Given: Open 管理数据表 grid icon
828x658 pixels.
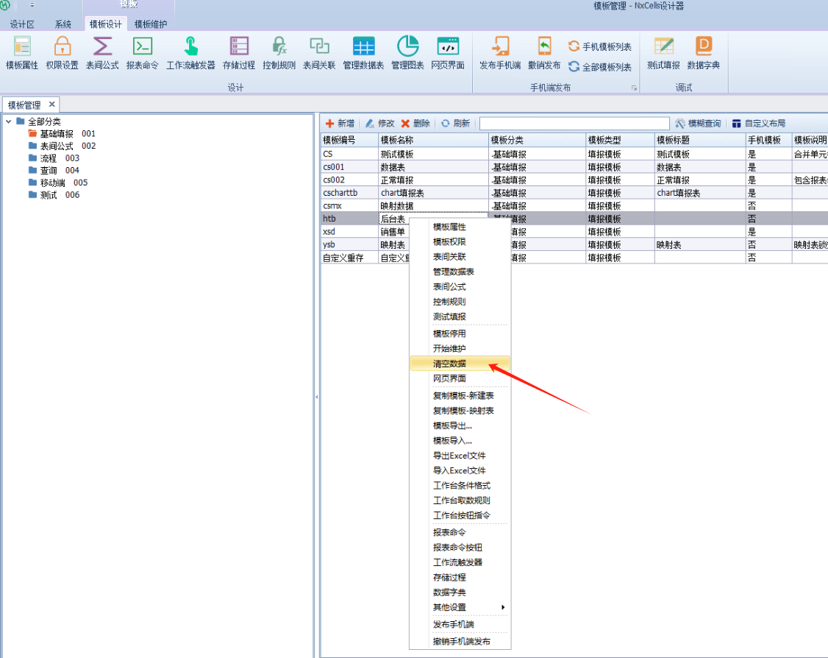Looking at the screenshot, I should [363, 46].
